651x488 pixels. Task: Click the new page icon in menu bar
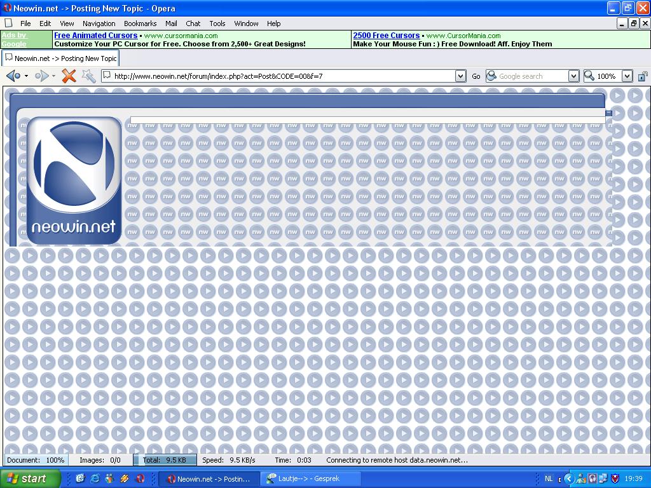coord(9,24)
